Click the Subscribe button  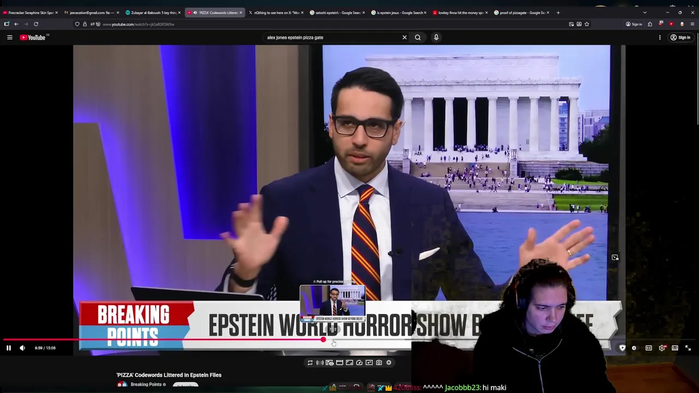point(185,385)
